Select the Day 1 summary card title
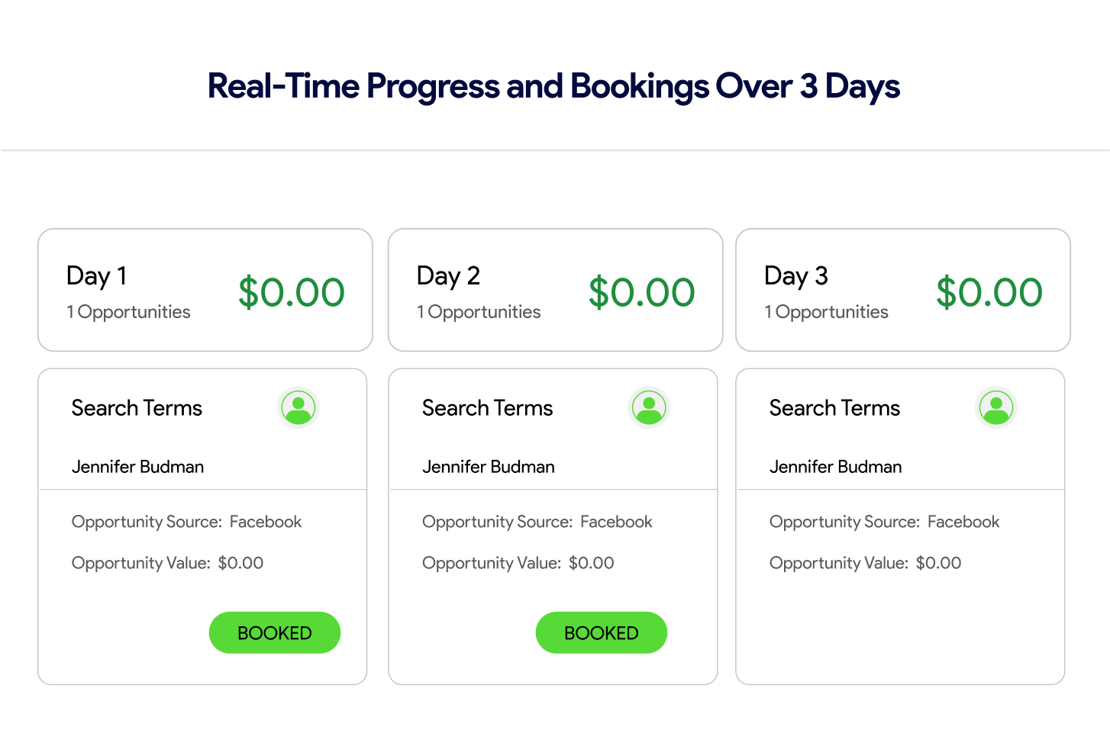The image size is (1110, 746). pos(97,275)
